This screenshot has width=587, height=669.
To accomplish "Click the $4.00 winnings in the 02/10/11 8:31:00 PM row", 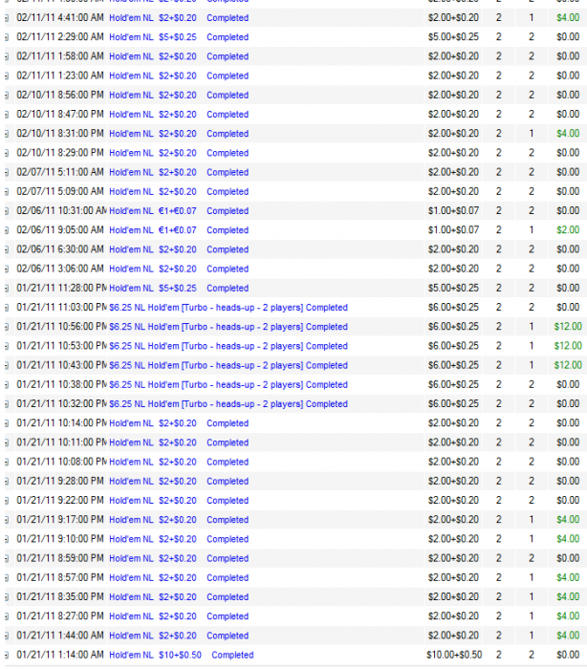I will 568,134.
